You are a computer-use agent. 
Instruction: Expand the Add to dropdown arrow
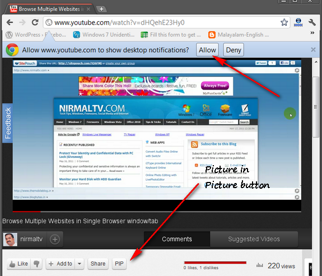click(80, 264)
